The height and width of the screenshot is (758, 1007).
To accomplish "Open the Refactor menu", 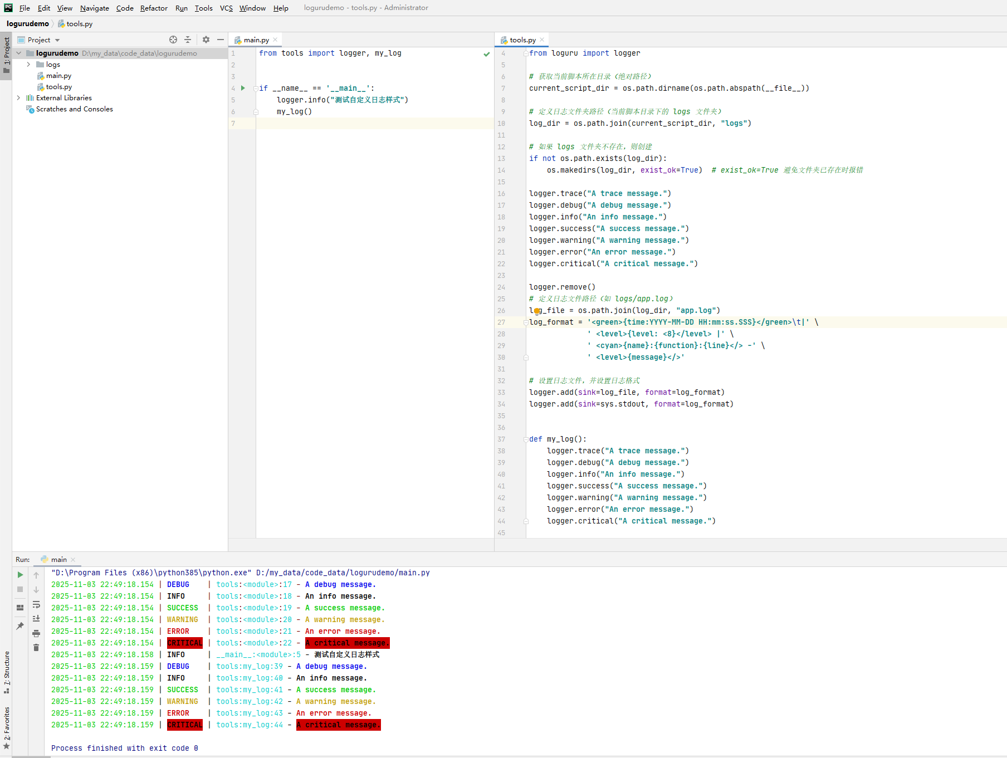I will coord(153,8).
